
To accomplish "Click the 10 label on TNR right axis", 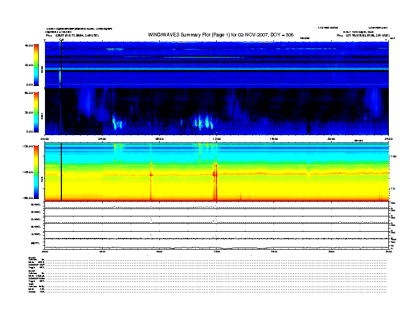I will tap(393, 189).
